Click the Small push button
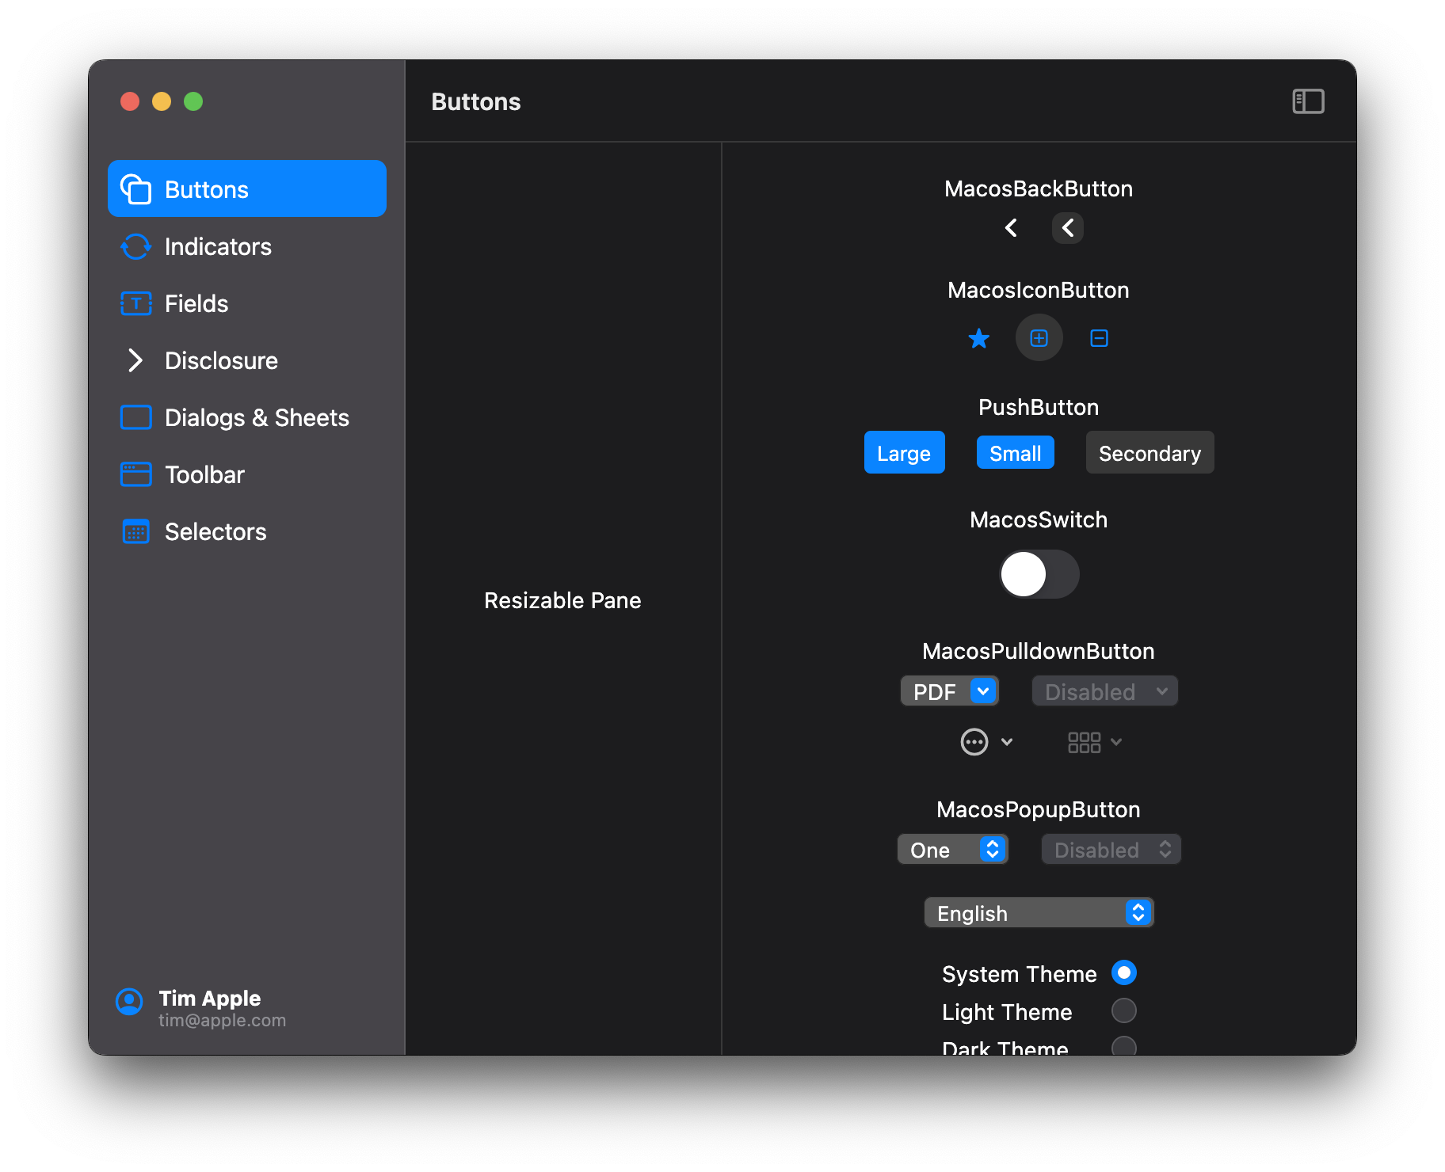Viewport: 1445px width, 1172px height. [x=1015, y=452]
